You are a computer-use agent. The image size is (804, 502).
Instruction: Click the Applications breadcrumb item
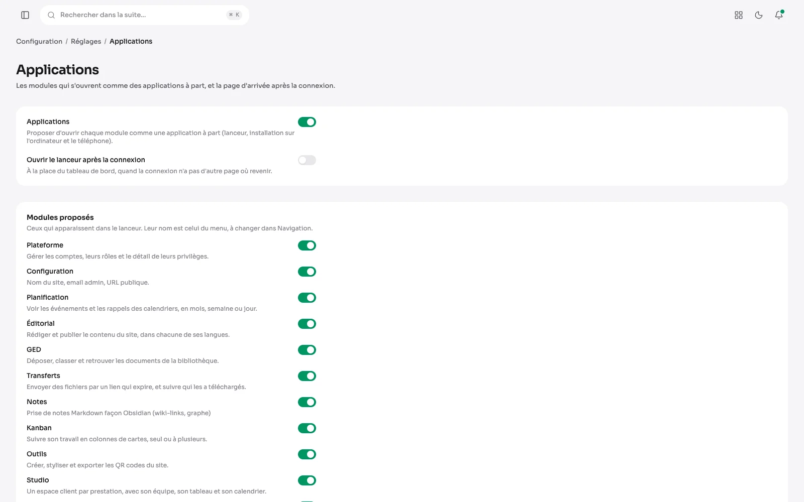(131, 42)
